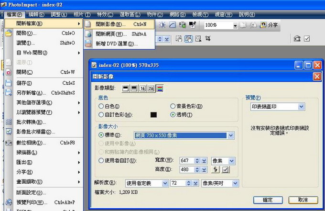This screenshot has height=211, width=325.
Task: Click the checkbox icon at toolbar right end
Action: click(307, 39)
